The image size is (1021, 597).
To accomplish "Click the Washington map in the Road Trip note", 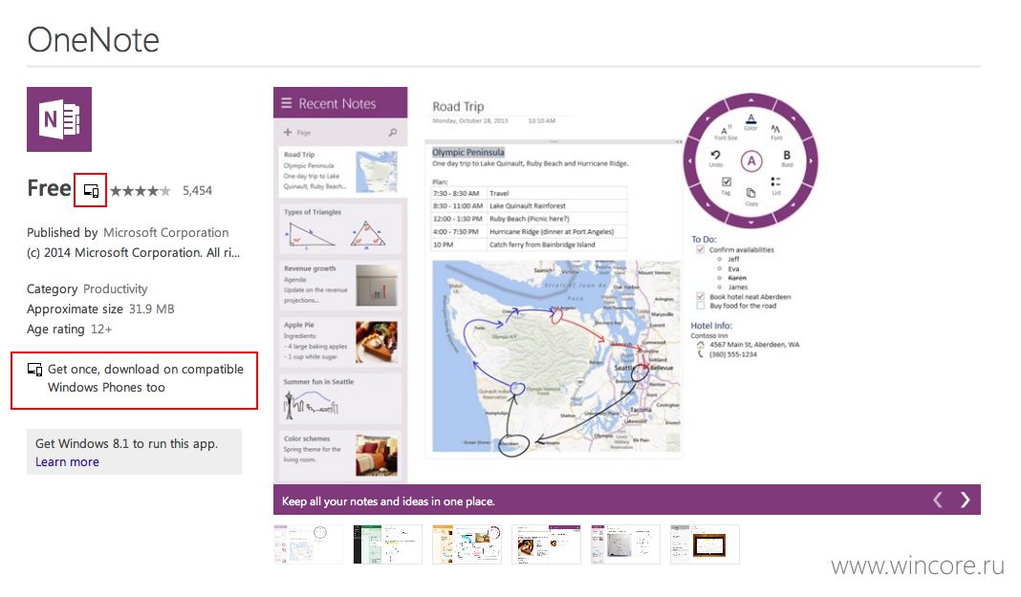I will point(556,356).
